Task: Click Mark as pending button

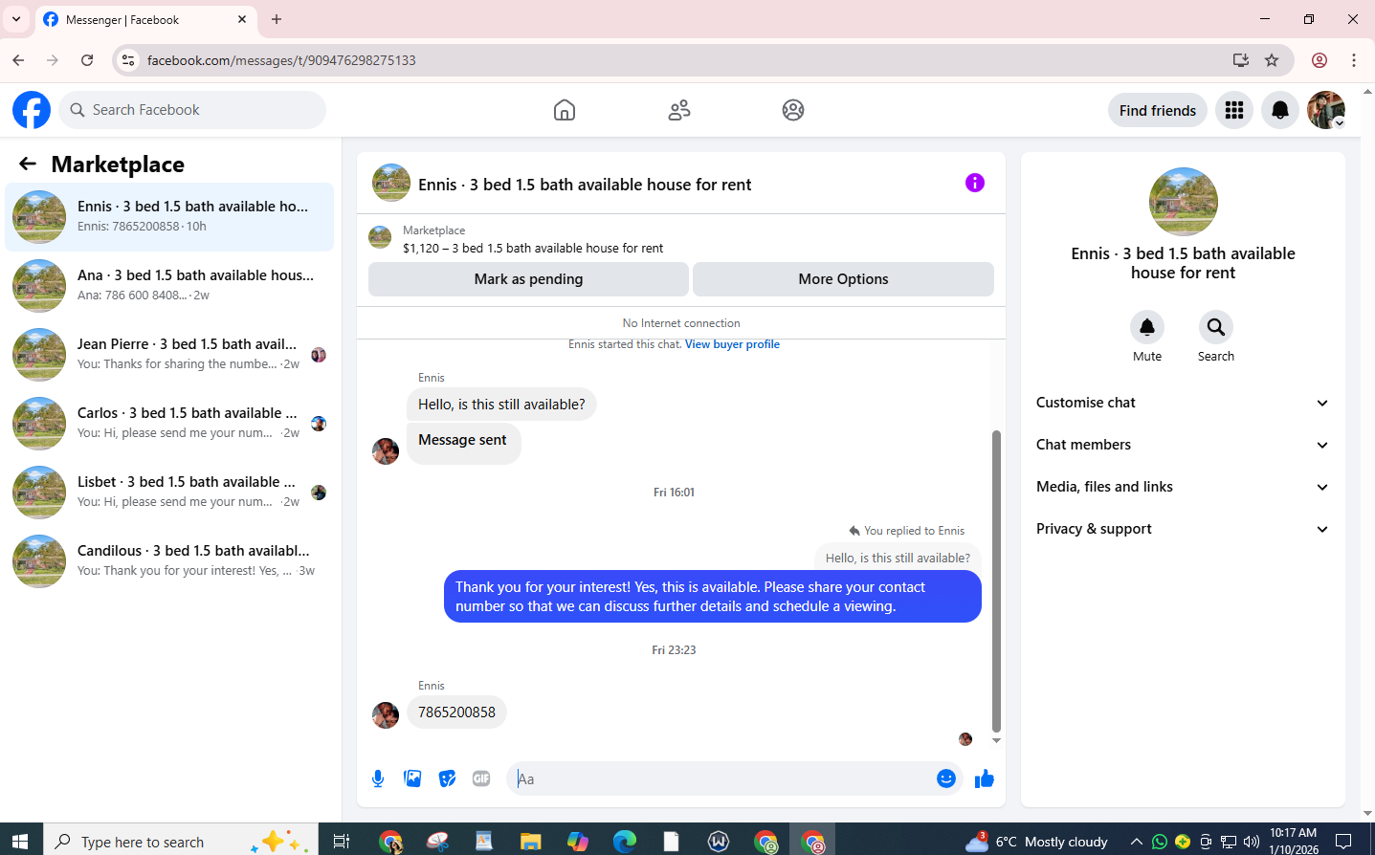Action: pyautogui.click(x=528, y=279)
